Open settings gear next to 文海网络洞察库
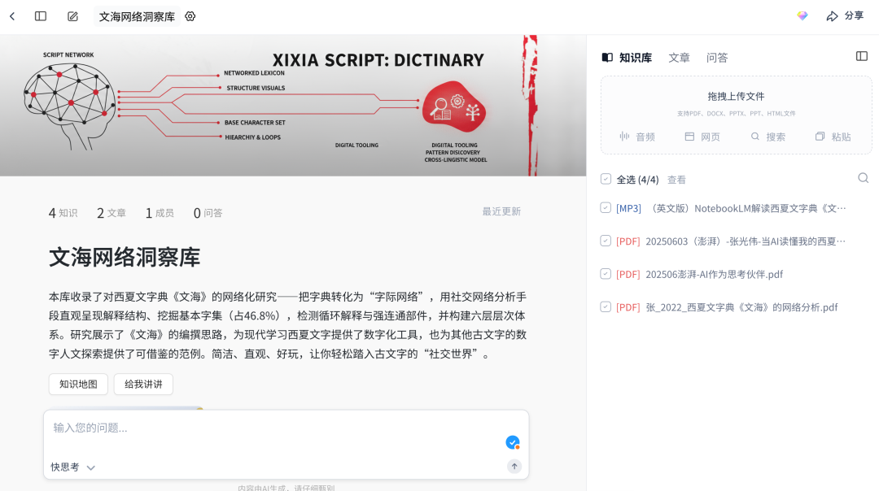 [190, 16]
